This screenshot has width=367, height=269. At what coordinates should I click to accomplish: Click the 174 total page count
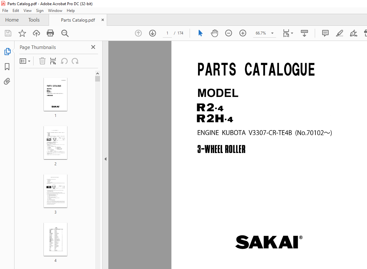coord(180,33)
